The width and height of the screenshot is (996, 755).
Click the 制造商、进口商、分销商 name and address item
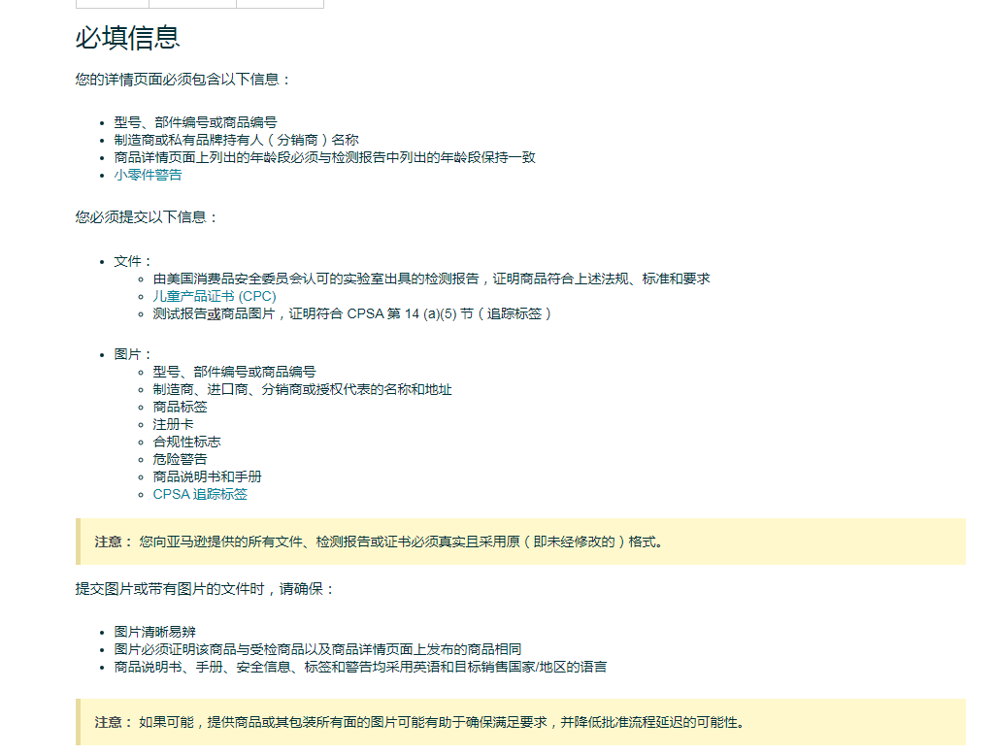(302, 389)
